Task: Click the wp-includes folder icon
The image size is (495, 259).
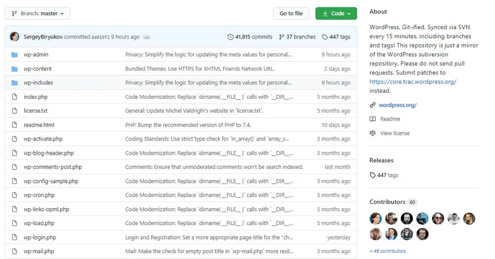Action: pos(14,83)
